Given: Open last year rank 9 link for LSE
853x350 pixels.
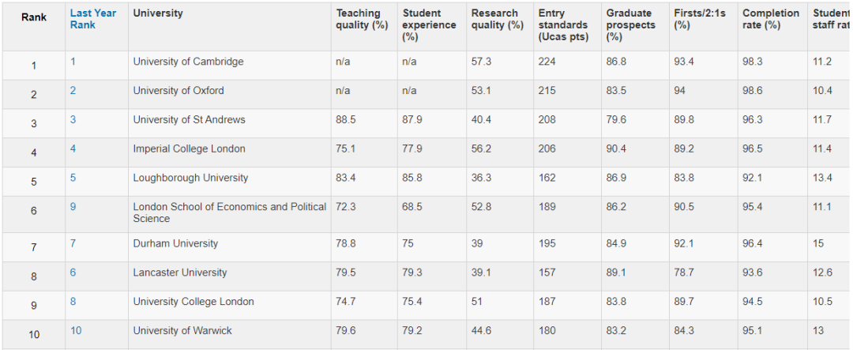Looking at the screenshot, I should 73,207.
